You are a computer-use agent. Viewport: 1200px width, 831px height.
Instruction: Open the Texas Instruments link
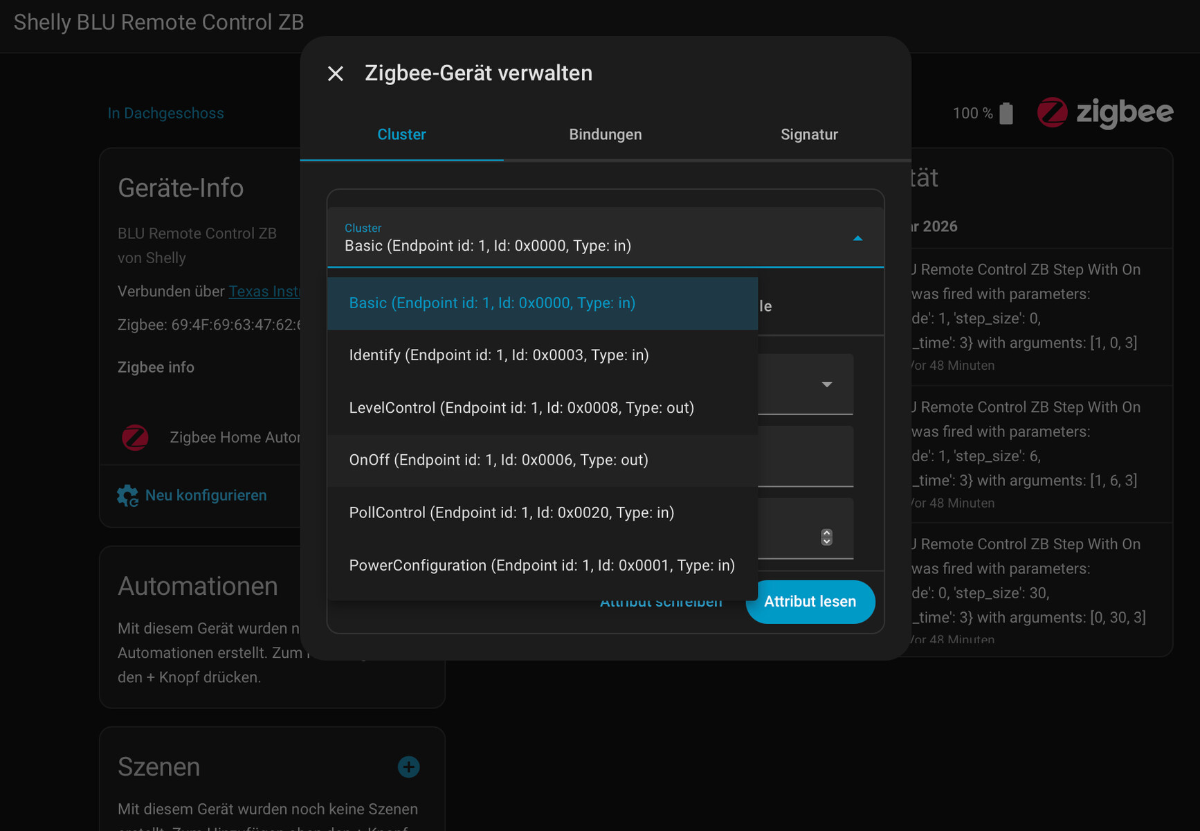(264, 292)
